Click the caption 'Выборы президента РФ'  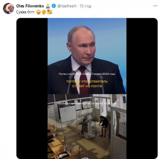point(75,103)
